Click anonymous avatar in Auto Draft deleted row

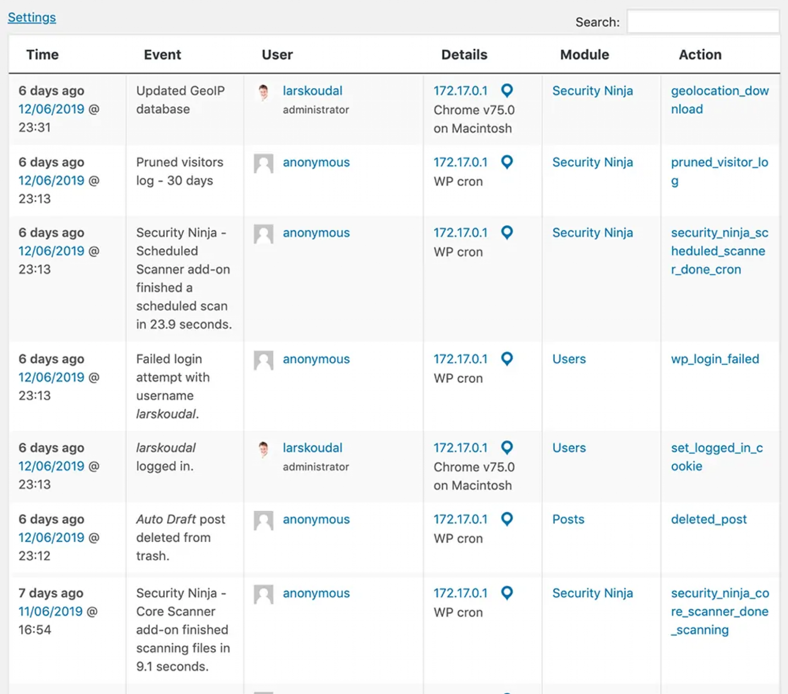(264, 521)
